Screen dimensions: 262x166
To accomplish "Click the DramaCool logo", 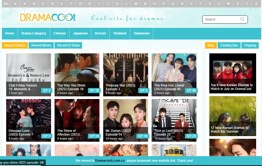I will (x=48, y=17).
